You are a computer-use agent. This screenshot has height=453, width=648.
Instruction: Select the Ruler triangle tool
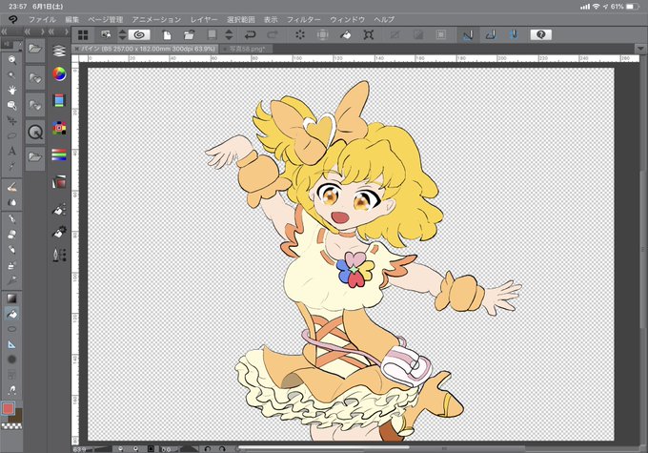pyautogui.click(x=12, y=344)
